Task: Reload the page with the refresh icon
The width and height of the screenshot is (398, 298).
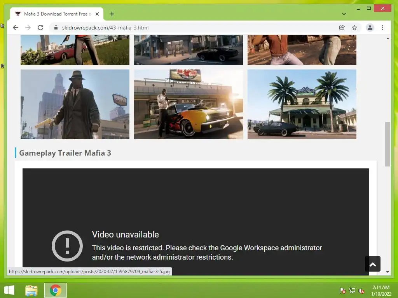Action: tap(40, 28)
